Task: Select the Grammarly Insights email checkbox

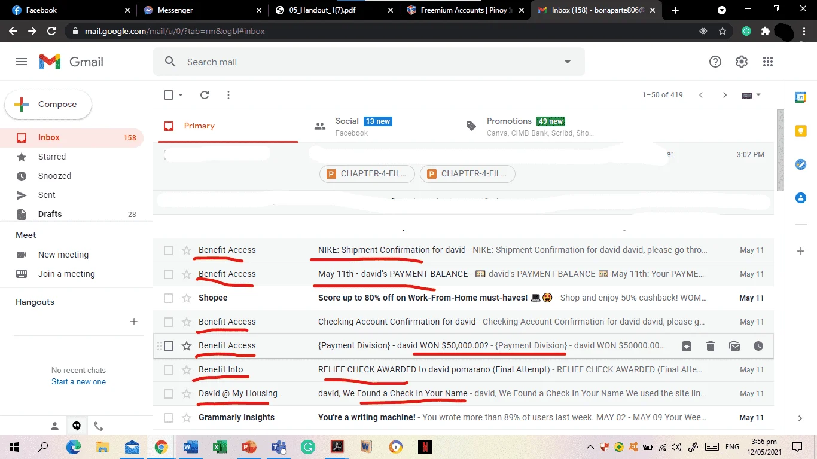Action: (169, 418)
